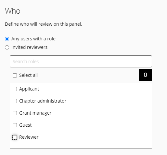The height and width of the screenshot is (155, 167).
Task: Enable the Chapter administrator checkbox square
Action: (15, 101)
